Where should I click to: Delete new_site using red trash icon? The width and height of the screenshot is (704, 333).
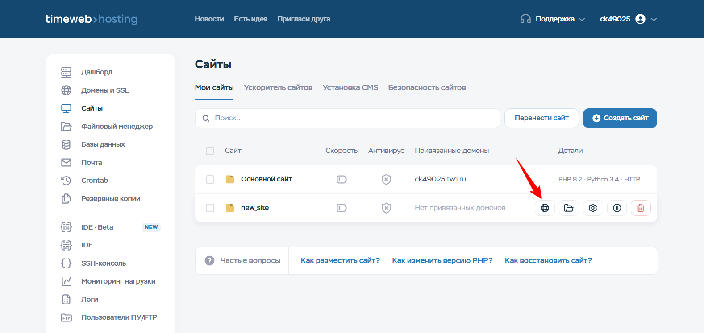pos(641,208)
